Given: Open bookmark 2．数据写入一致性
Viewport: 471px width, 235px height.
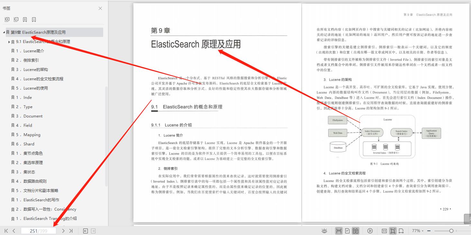Looking at the screenshot, I should (x=46, y=209).
